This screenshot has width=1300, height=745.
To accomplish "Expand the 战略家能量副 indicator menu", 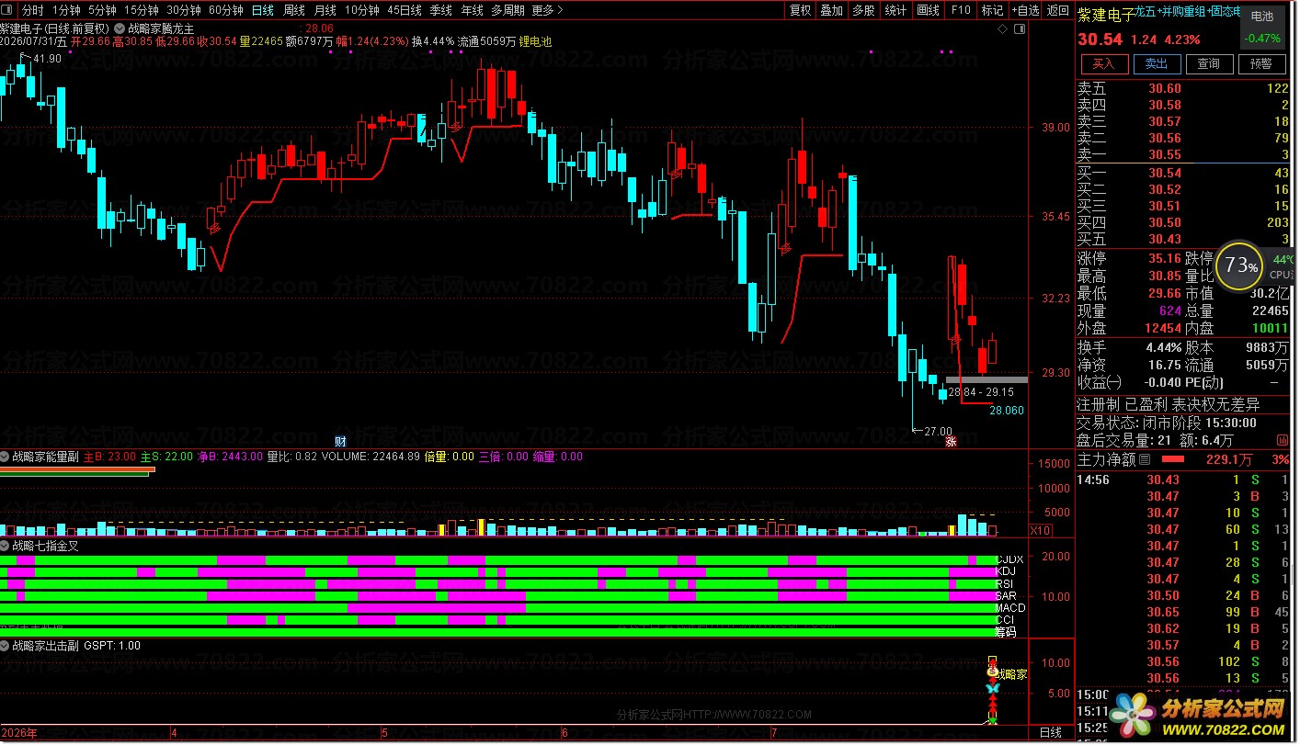I will click(x=6, y=456).
